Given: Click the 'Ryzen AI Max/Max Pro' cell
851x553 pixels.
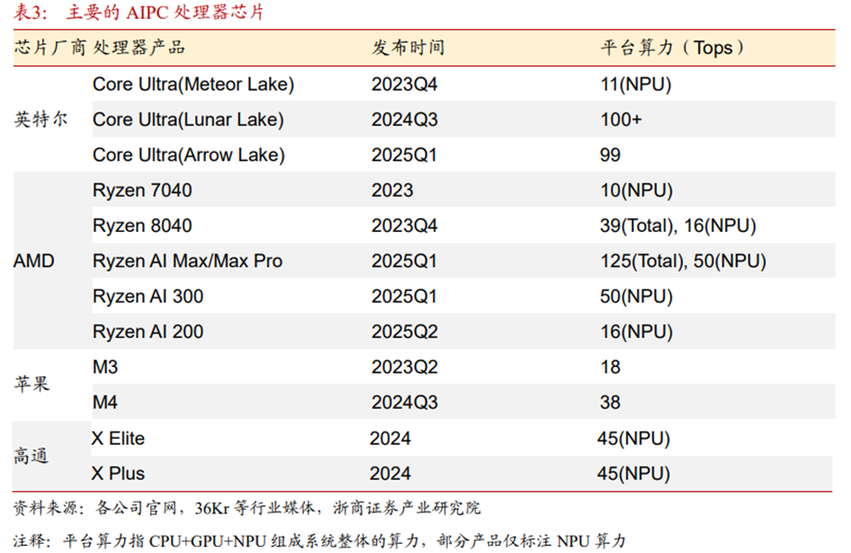Looking at the screenshot, I should click(x=188, y=261).
